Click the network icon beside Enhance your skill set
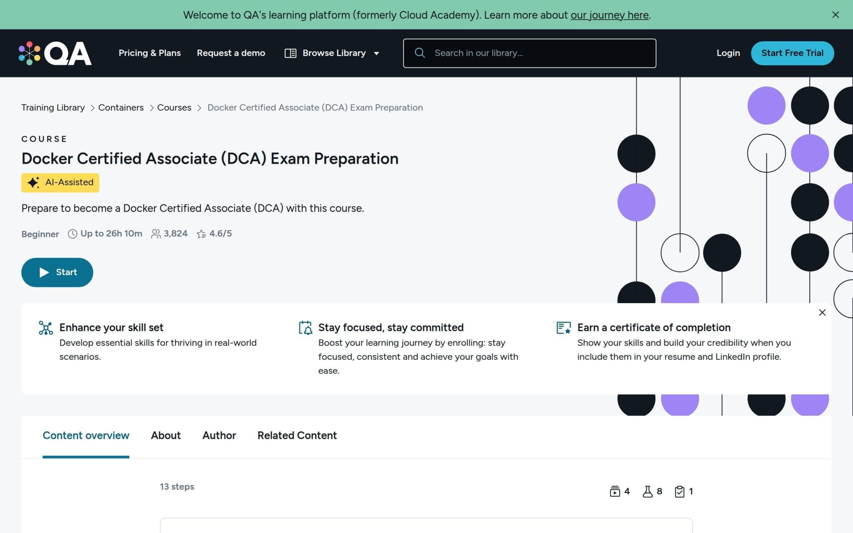853x533 pixels. tap(46, 328)
